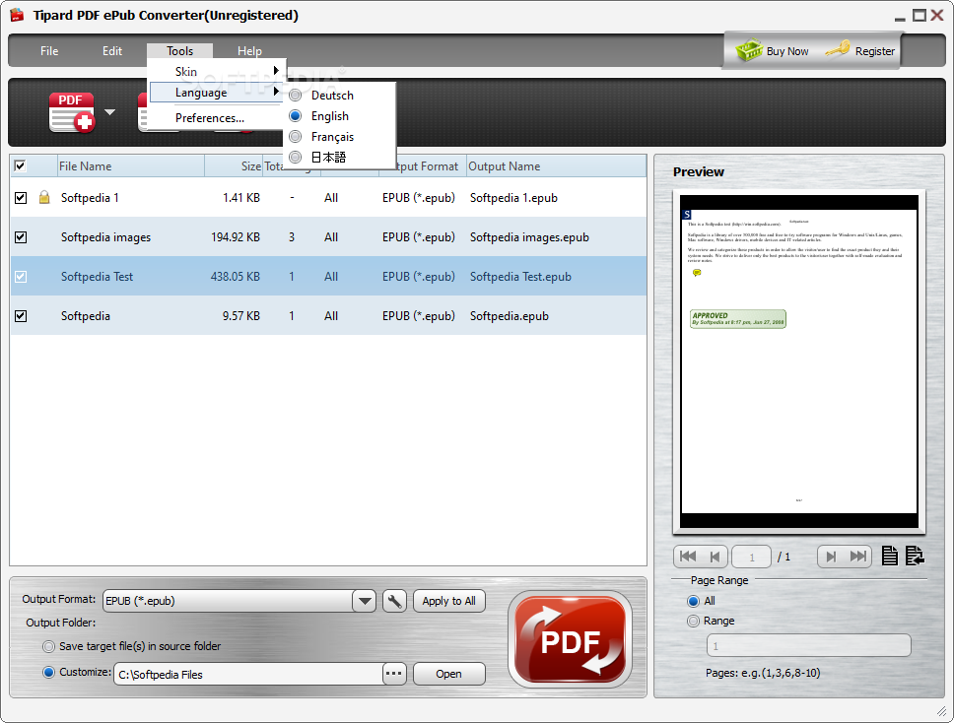
Task: Click the File Name column header
Action: tap(130, 166)
